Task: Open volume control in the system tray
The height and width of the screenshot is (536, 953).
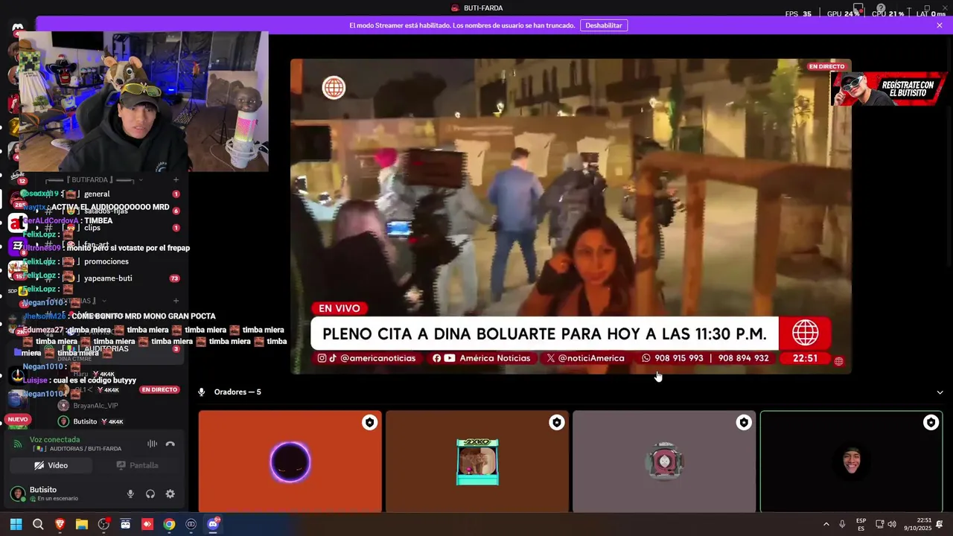Action: 892,524
